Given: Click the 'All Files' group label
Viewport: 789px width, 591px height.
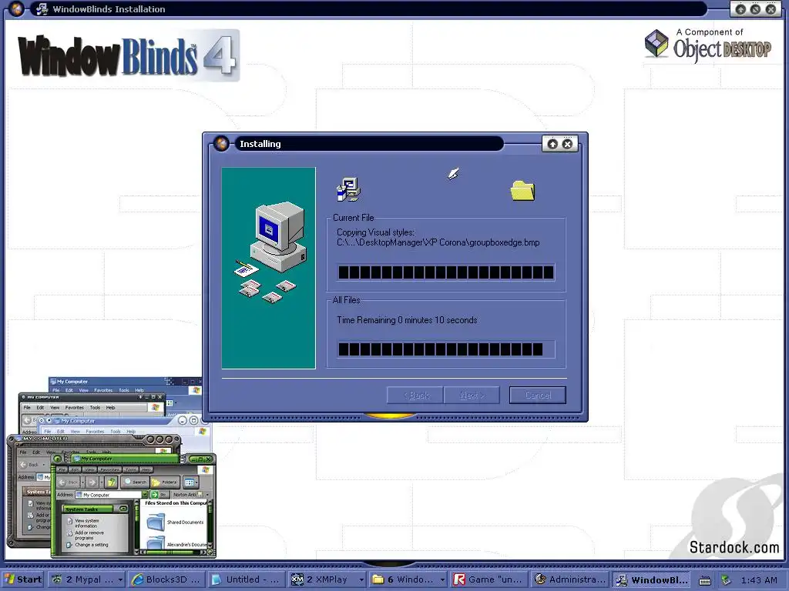Looking at the screenshot, I should coord(346,300).
